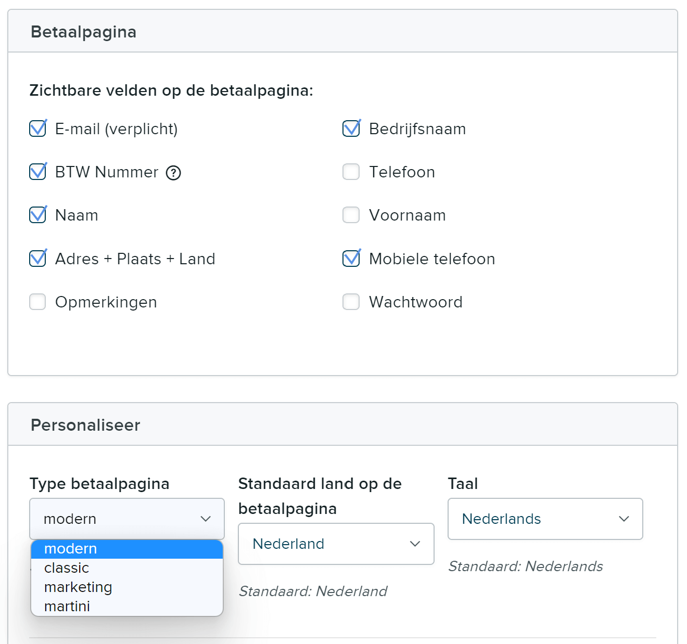Click the BTW Nummer help question-mark icon
This screenshot has width=687, height=644.
(173, 173)
